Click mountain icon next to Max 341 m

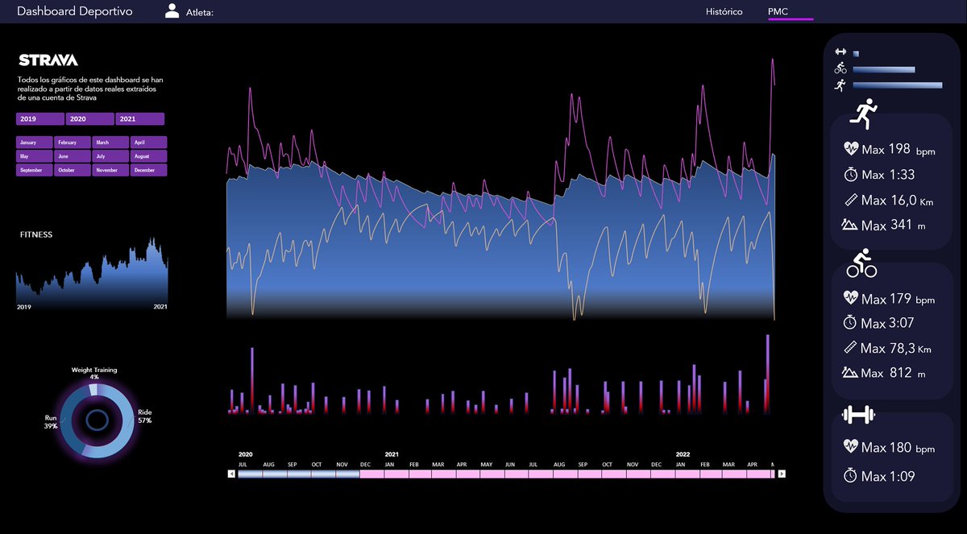[851, 225]
